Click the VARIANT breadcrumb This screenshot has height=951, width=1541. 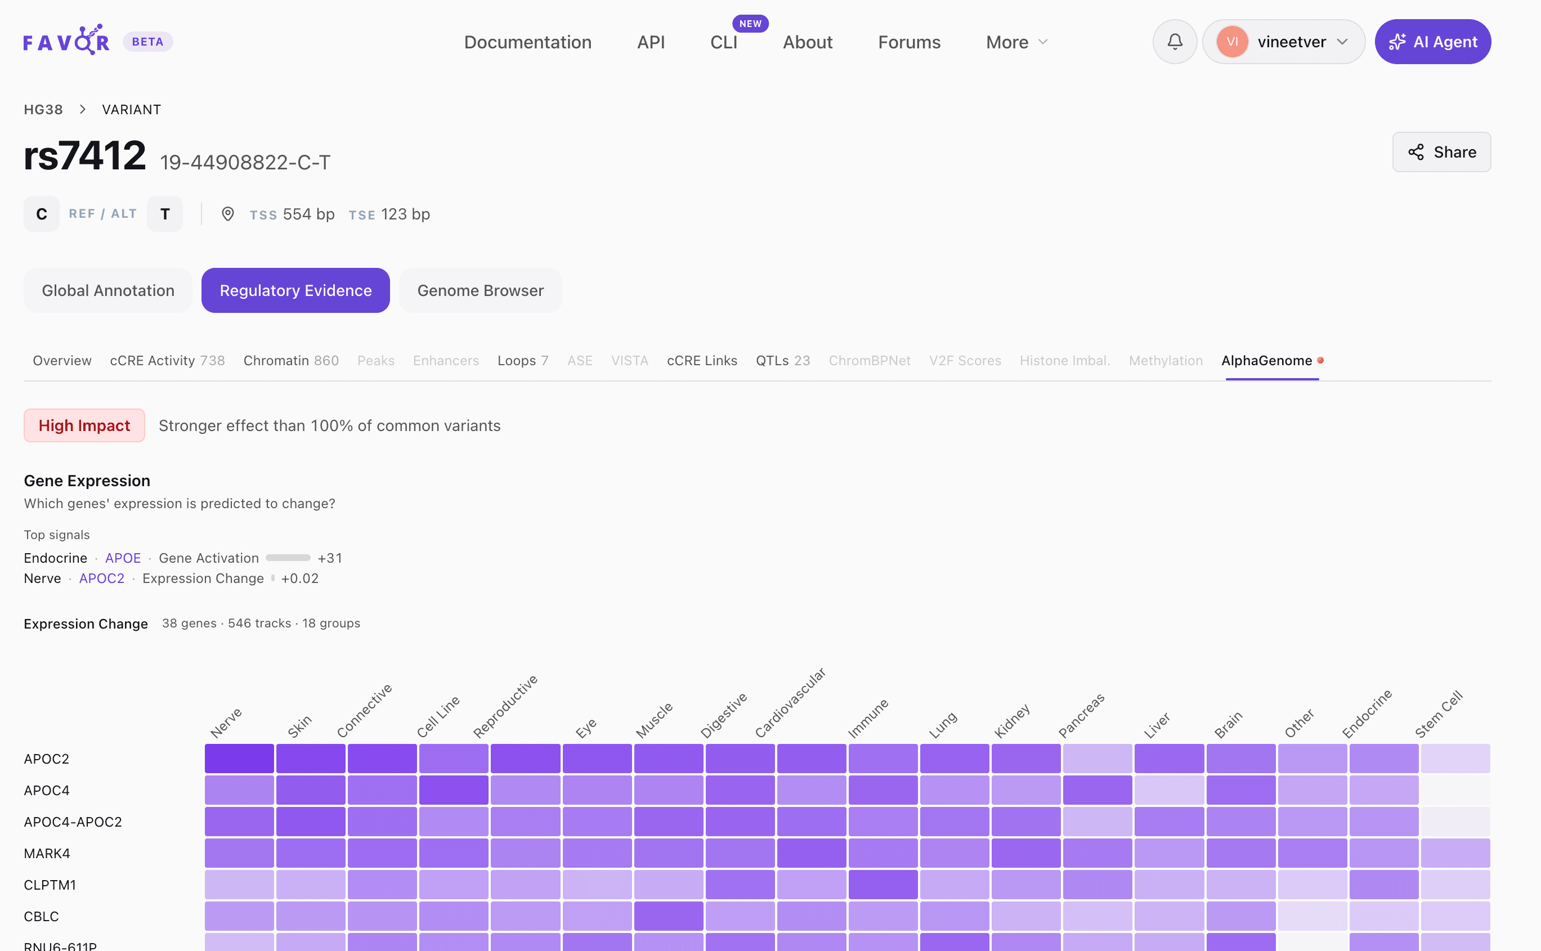[x=132, y=109]
